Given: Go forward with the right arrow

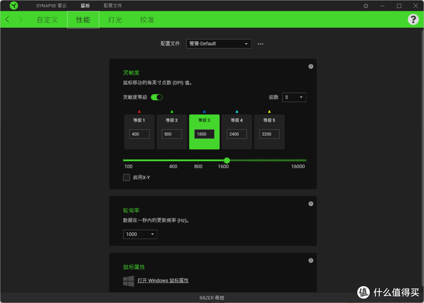Looking at the screenshot, I should point(20,20).
